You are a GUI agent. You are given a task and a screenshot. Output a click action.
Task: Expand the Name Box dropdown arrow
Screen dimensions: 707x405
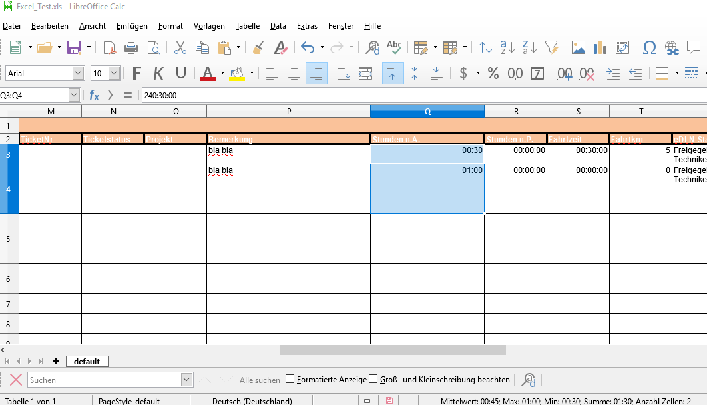pos(74,95)
